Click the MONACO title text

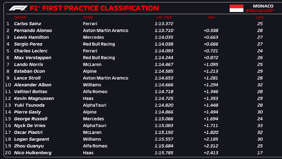(263, 6)
